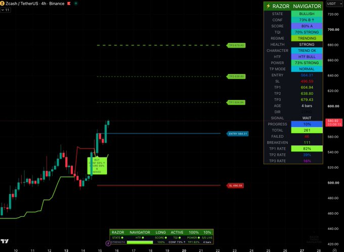Click the TP1 RATE 82% cell
This screenshot has width=344, height=252.
307,148
